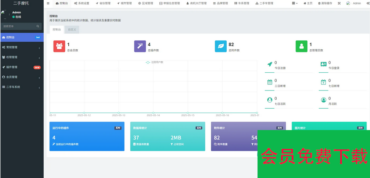Image resolution: width=370 pixels, height=178 pixels.
Task: Click the ID card icon for 今日登录
Action: [x=323, y=64]
